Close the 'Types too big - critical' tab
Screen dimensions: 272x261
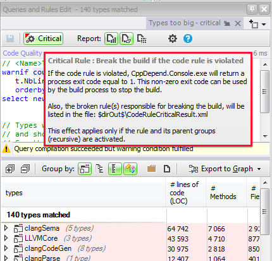coord(238,23)
